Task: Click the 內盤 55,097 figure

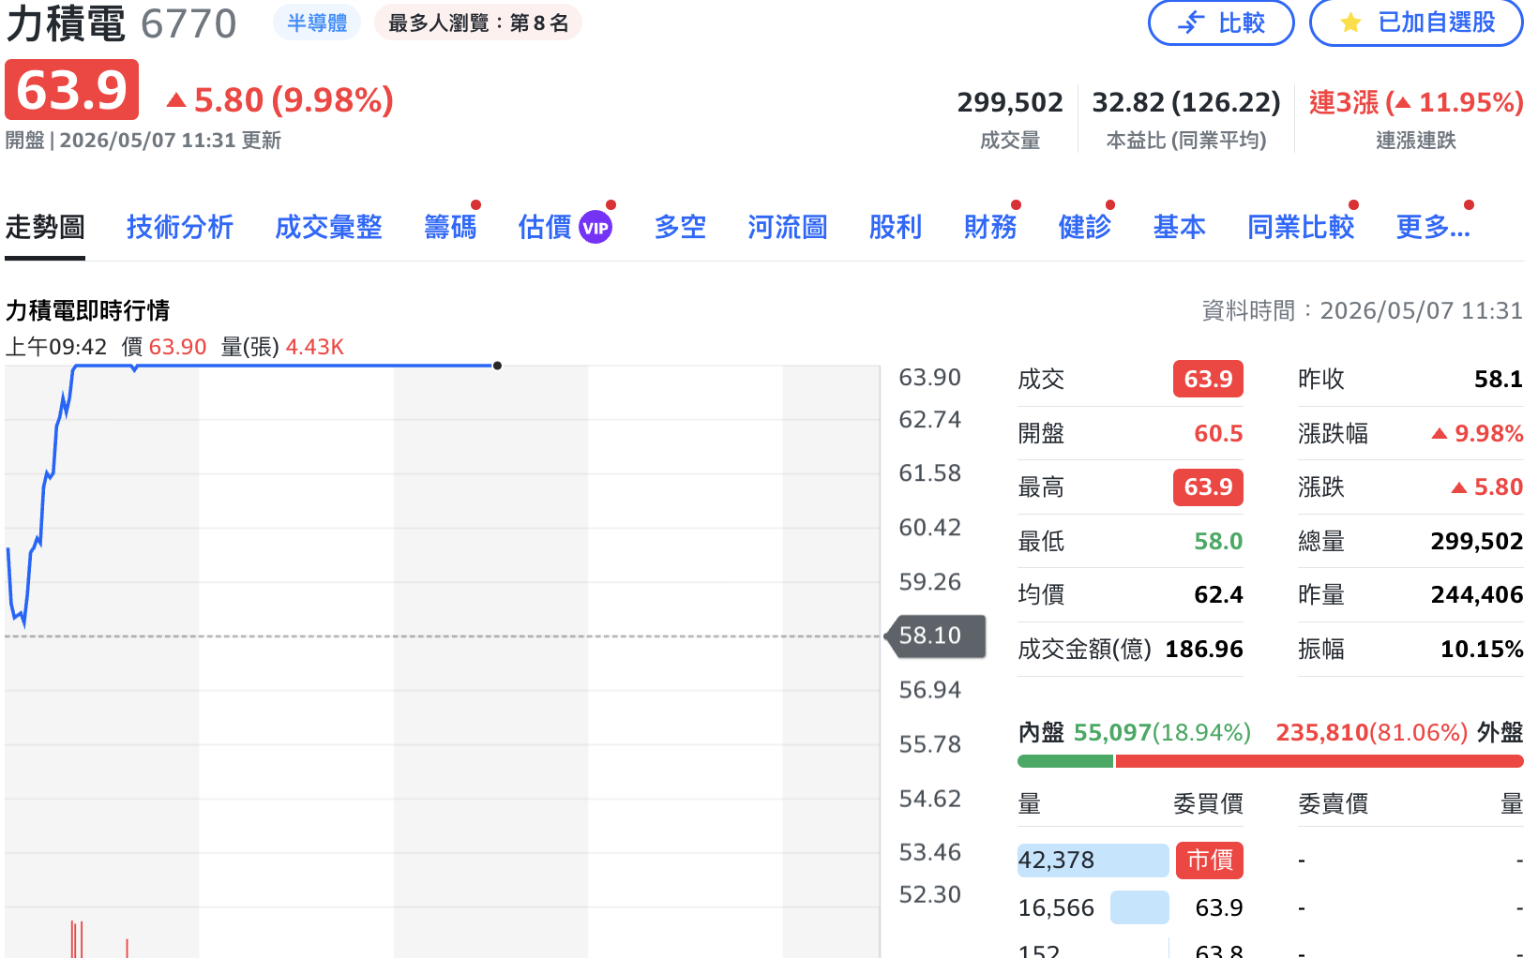Action: click(1112, 732)
